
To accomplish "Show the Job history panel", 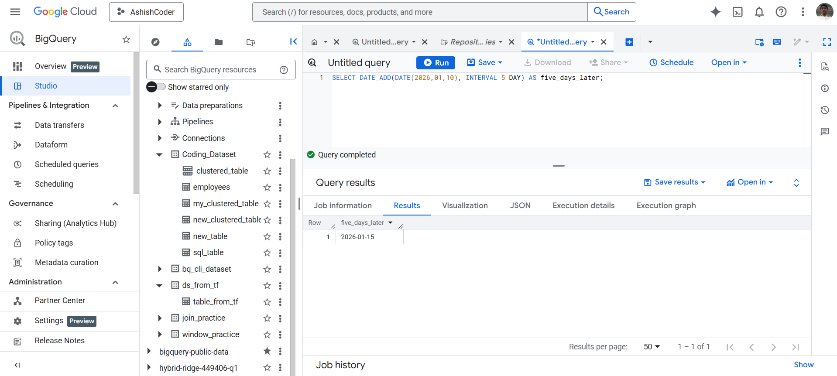I will click(x=803, y=365).
